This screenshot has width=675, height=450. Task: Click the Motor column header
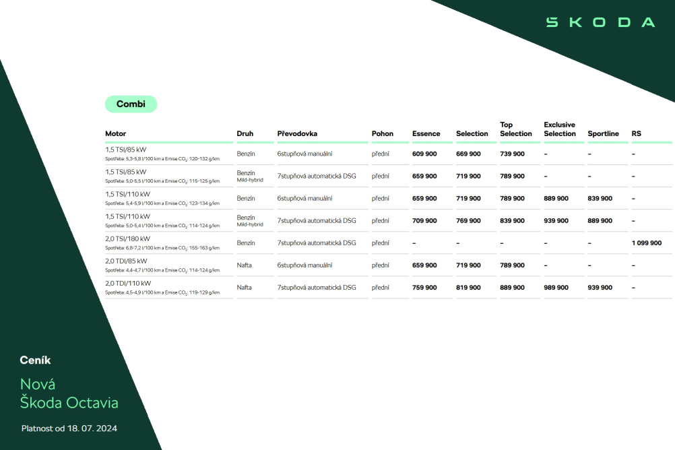[x=115, y=133]
